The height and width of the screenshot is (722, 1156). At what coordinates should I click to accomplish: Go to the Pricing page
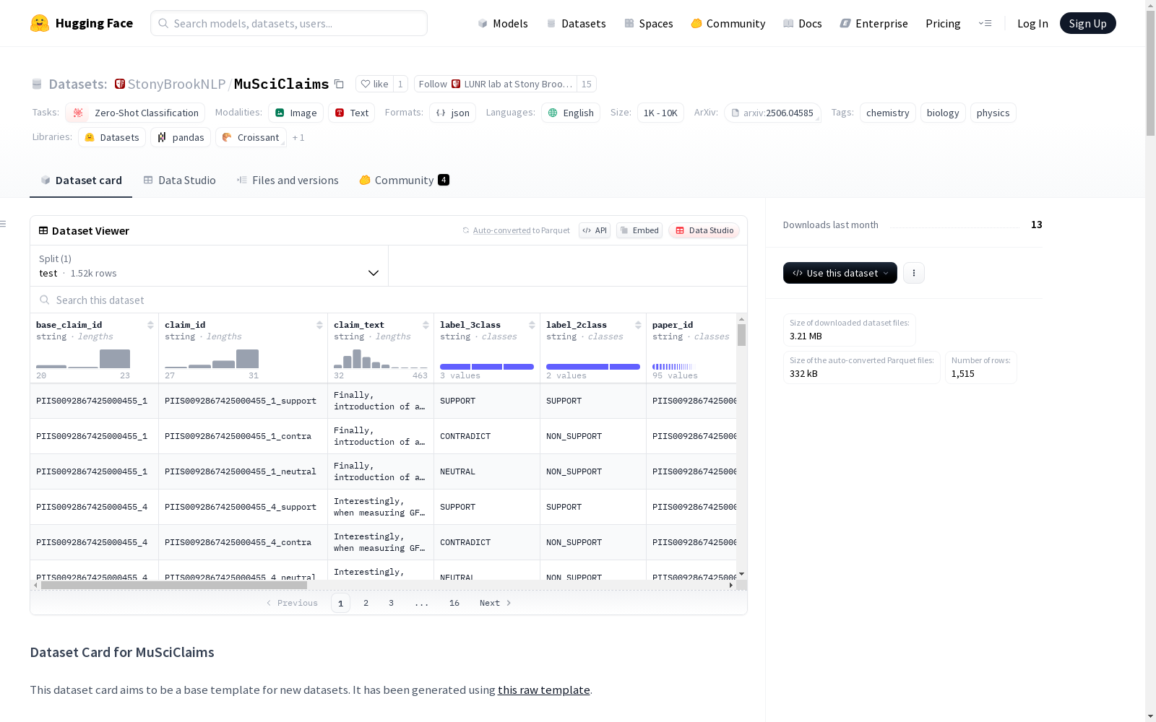943,23
